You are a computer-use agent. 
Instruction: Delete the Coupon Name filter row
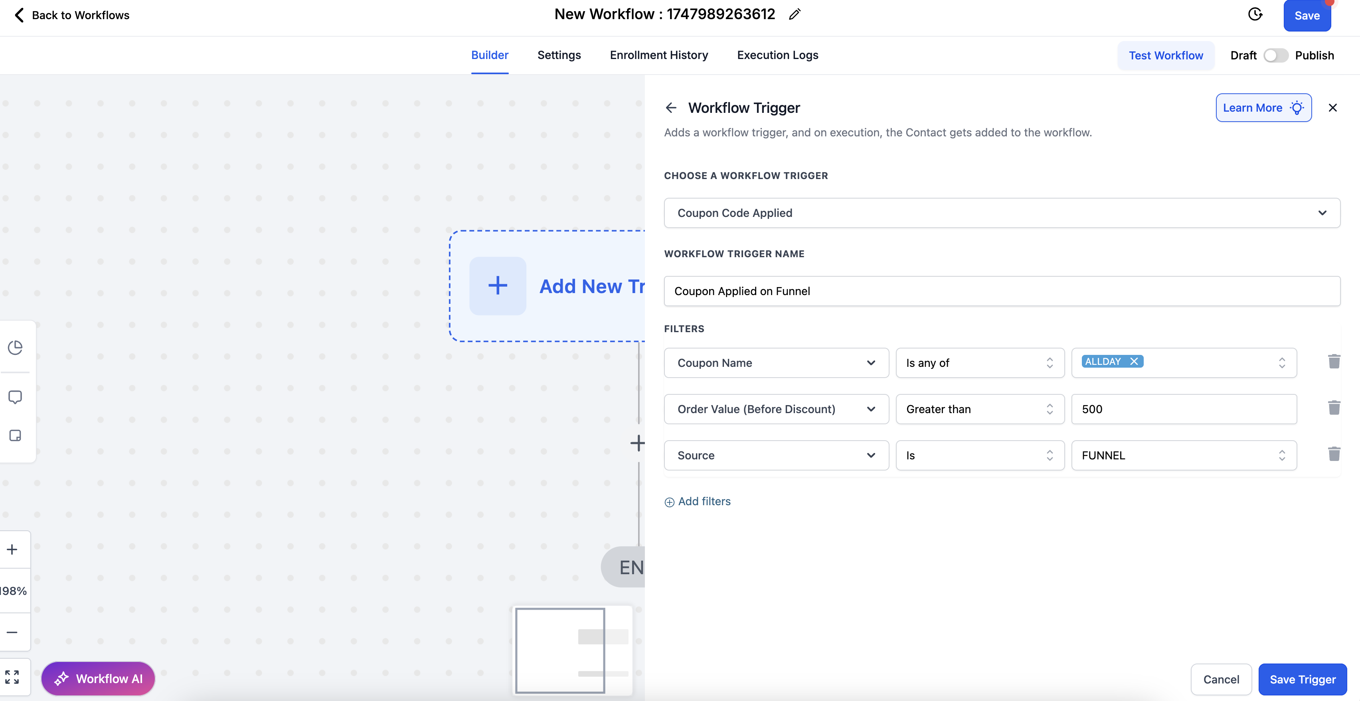point(1334,362)
